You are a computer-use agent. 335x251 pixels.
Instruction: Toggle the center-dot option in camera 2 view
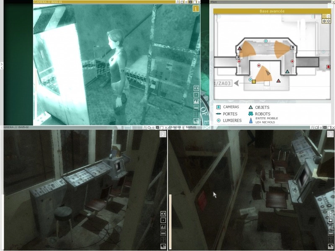tap(163, 220)
